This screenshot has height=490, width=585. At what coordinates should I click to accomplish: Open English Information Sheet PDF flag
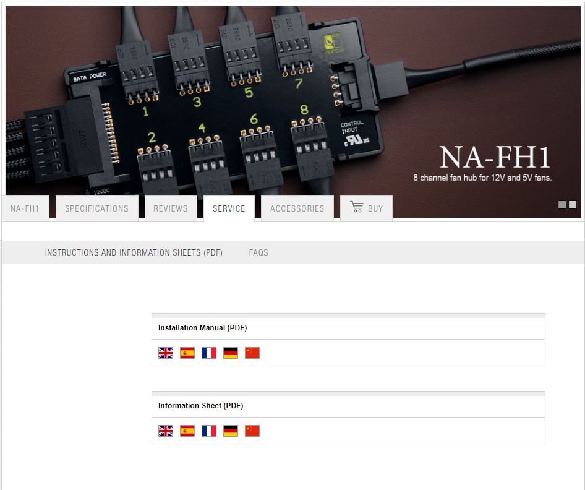tap(166, 431)
